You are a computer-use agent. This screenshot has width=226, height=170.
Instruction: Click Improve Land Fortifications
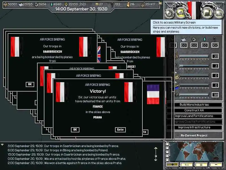pyautogui.click(x=194, y=116)
